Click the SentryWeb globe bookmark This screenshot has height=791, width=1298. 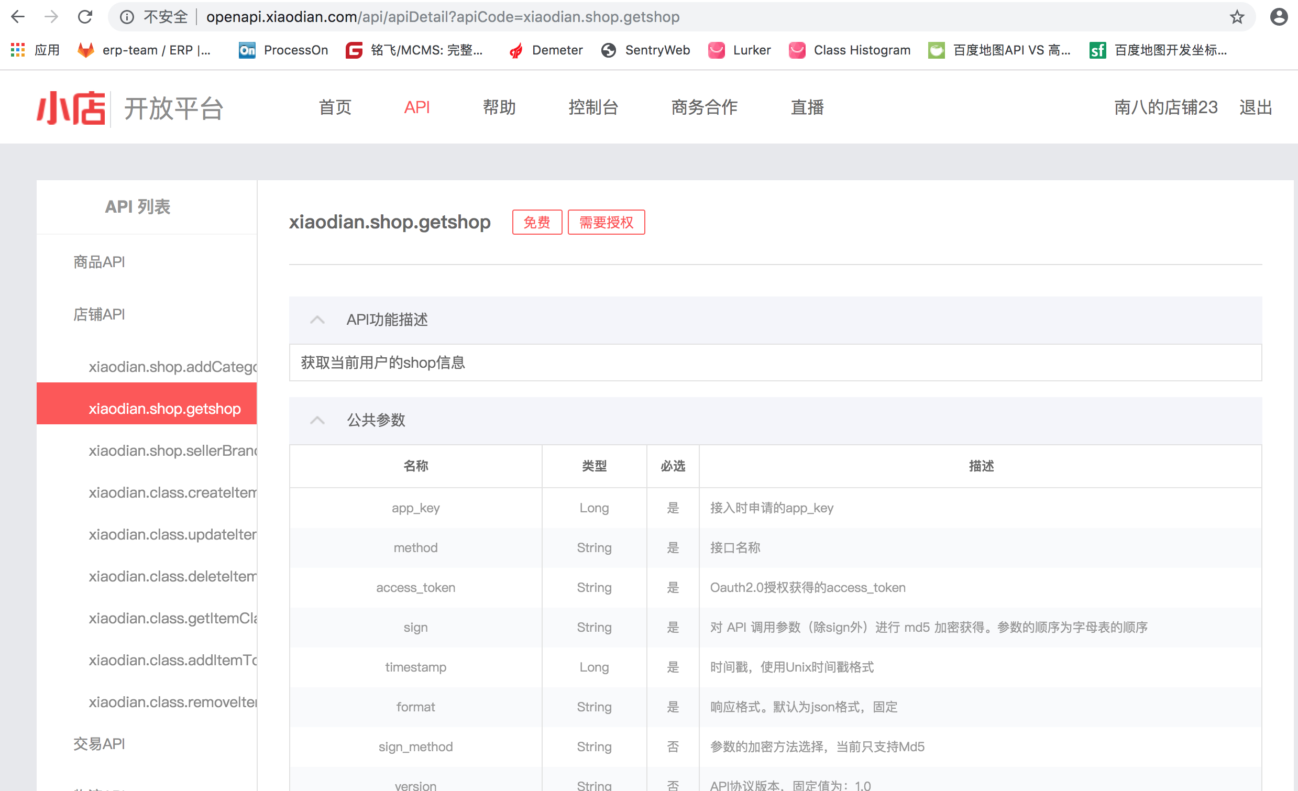tap(609, 50)
